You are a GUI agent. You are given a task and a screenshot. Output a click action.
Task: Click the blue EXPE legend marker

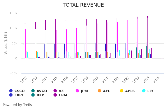(11, 95)
